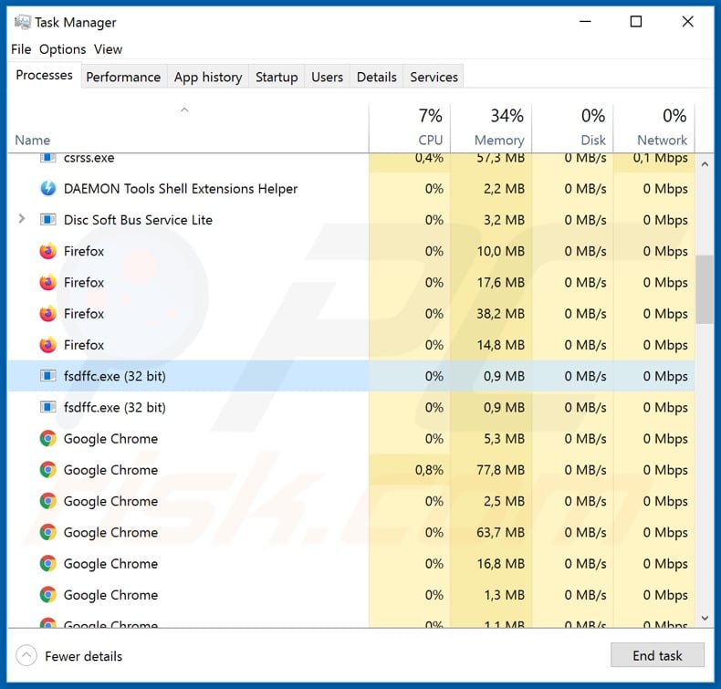Click the vertical scrollbar thumb
721x689 pixels.
(705, 289)
